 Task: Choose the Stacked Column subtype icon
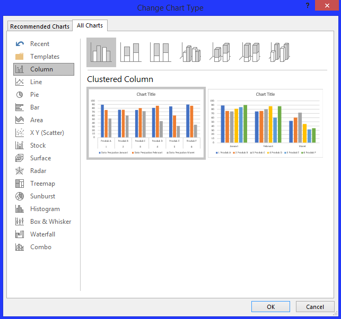[131, 52]
